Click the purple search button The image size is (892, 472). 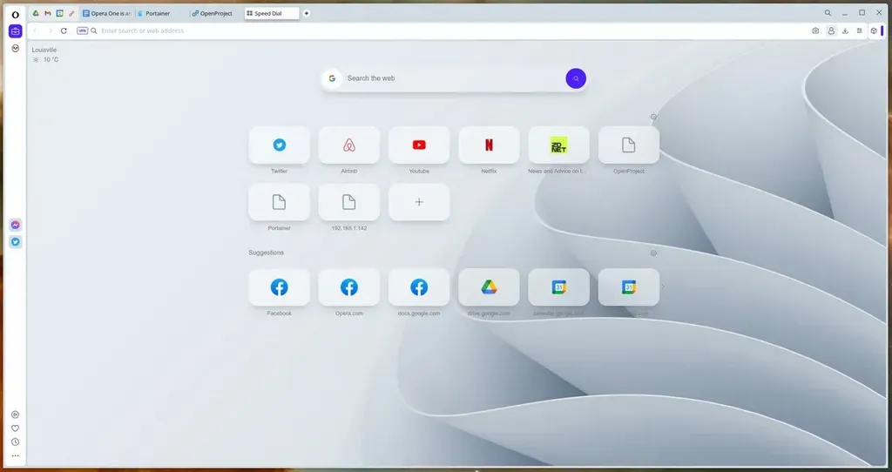[576, 78]
